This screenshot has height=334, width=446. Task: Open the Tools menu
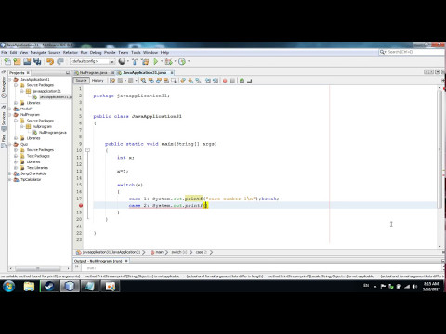[136, 53]
